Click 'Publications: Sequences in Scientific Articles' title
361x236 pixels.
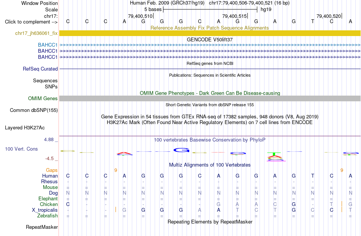(x=210, y=75)
